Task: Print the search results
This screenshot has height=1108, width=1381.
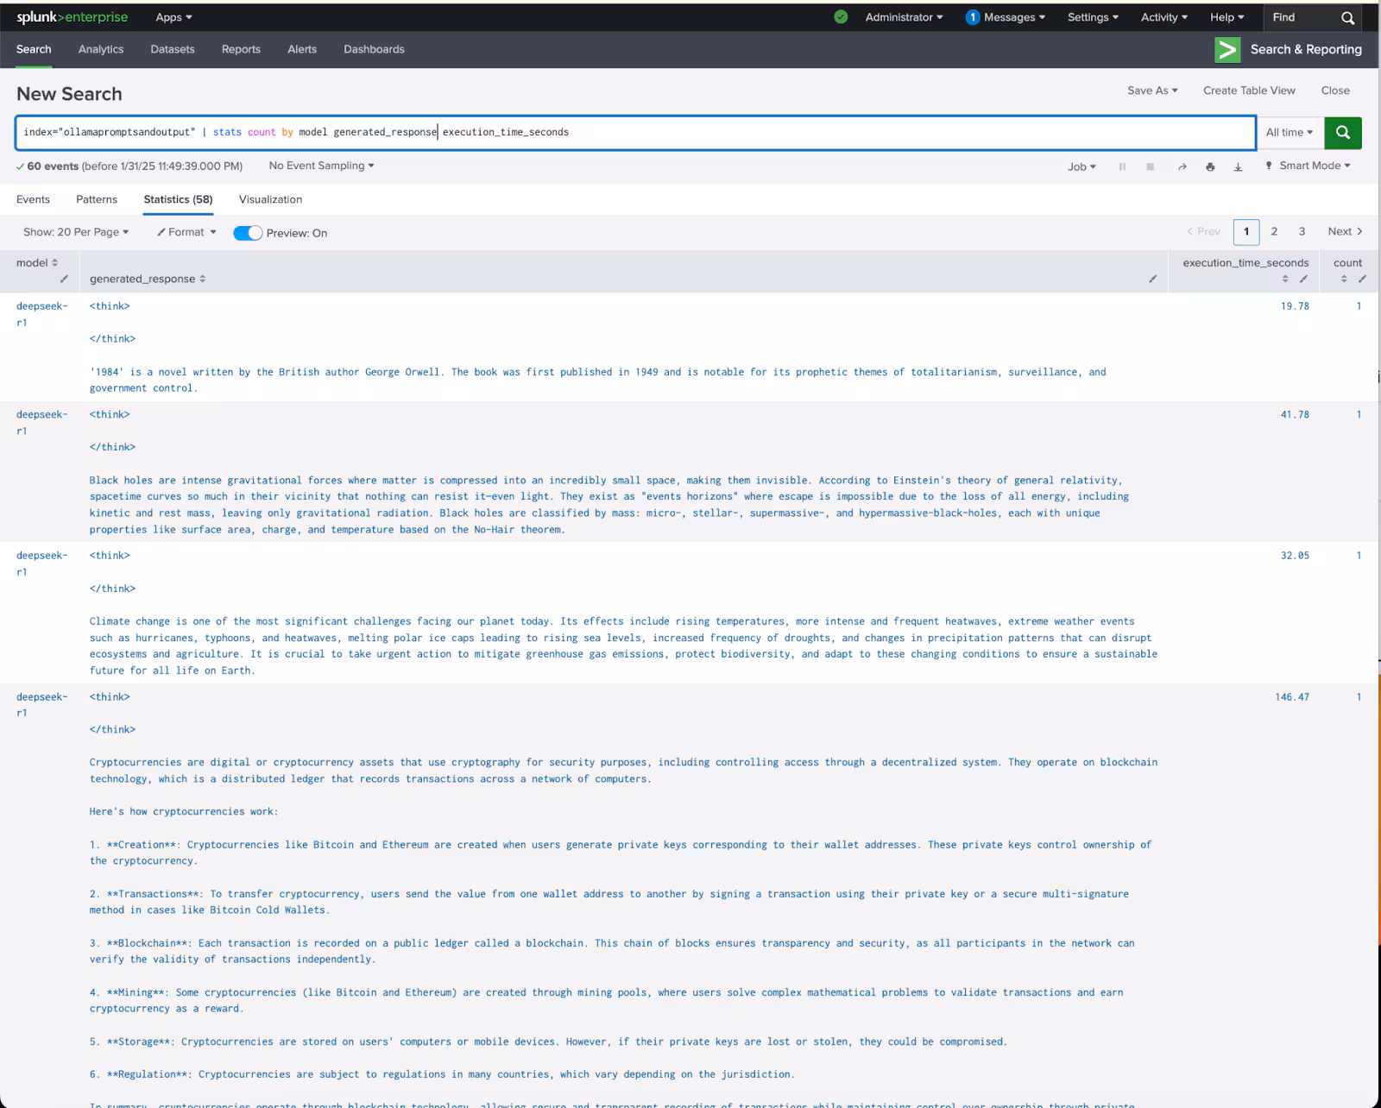Action: click(1210, 167)
